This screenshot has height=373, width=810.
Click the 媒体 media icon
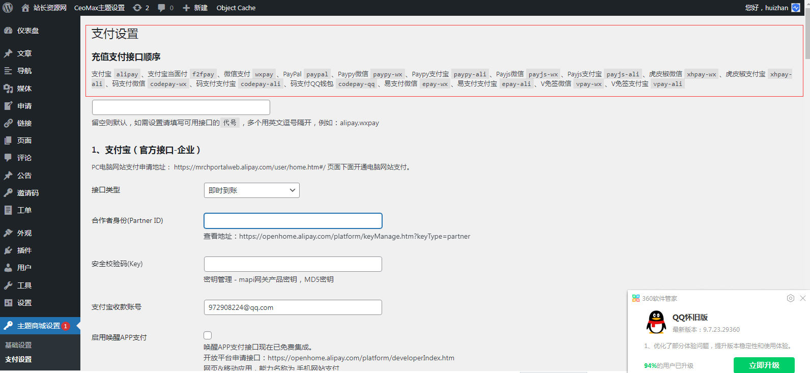point(8,89)
